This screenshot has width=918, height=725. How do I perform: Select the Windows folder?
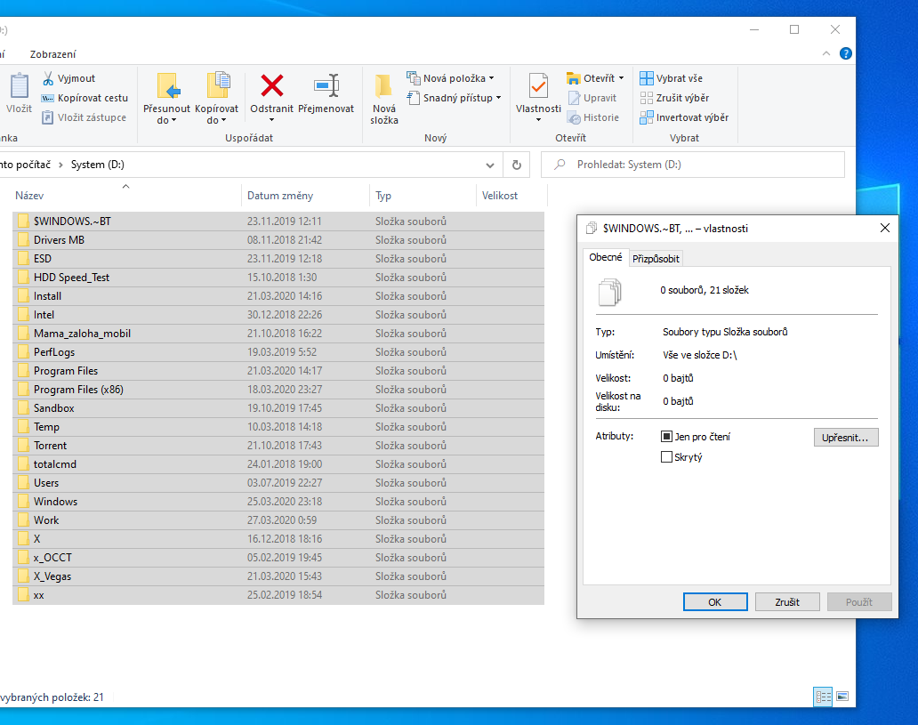pyautogui.click(x=278, y=502)
